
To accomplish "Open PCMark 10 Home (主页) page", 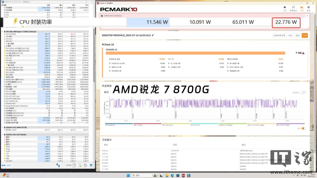I will [284, 8].
